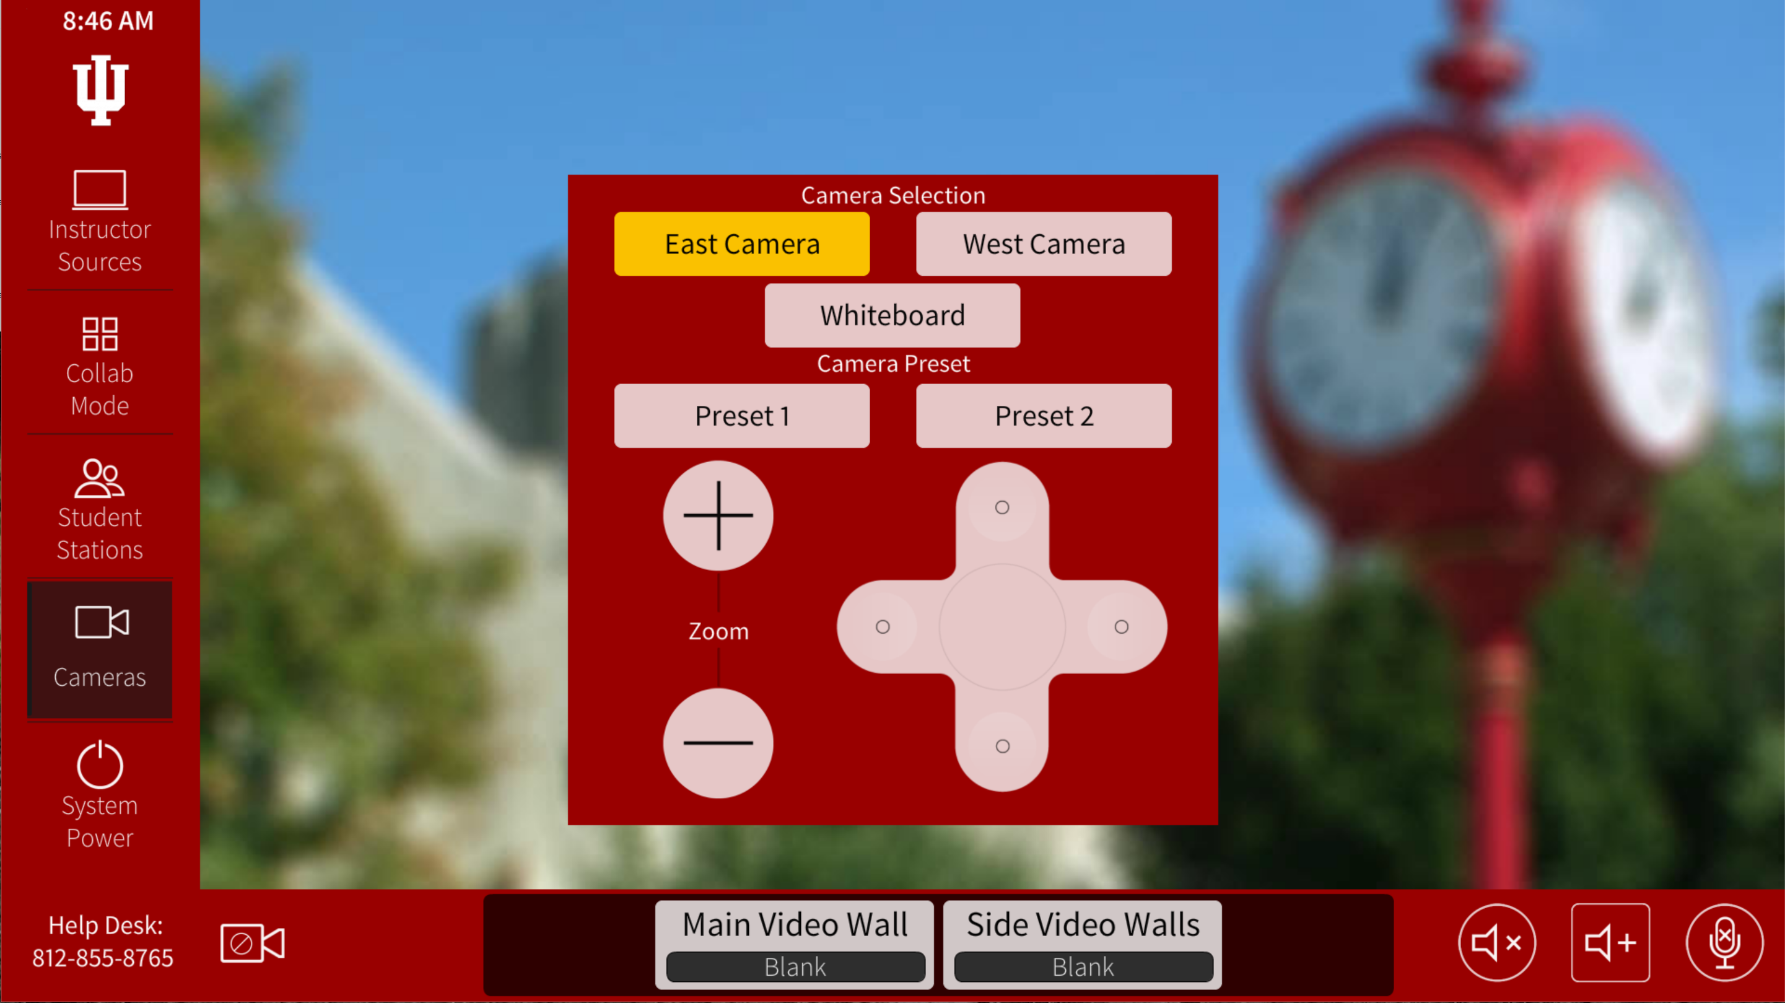The width and height of the screenshot is (1785, 1003).
Task: Toggle microphone mute status
Action: [1722, 942]
